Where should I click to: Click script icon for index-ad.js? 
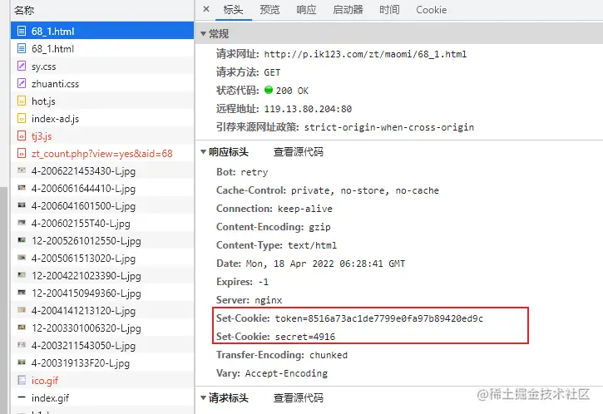[x=22, y=118]
